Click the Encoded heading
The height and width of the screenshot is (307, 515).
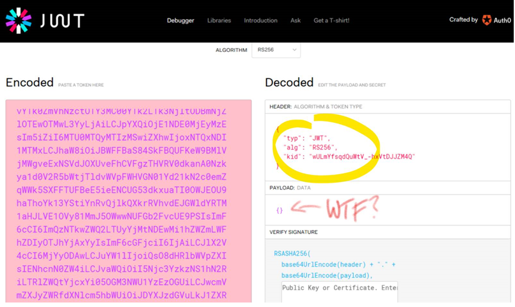click(x=30, y=82)
